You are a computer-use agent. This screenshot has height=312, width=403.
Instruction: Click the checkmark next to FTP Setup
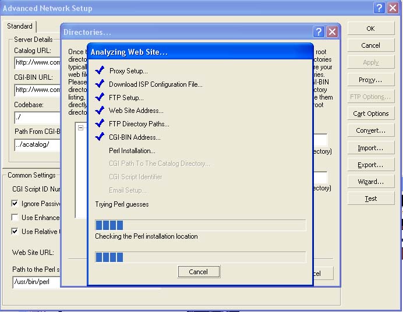(99, 97)
